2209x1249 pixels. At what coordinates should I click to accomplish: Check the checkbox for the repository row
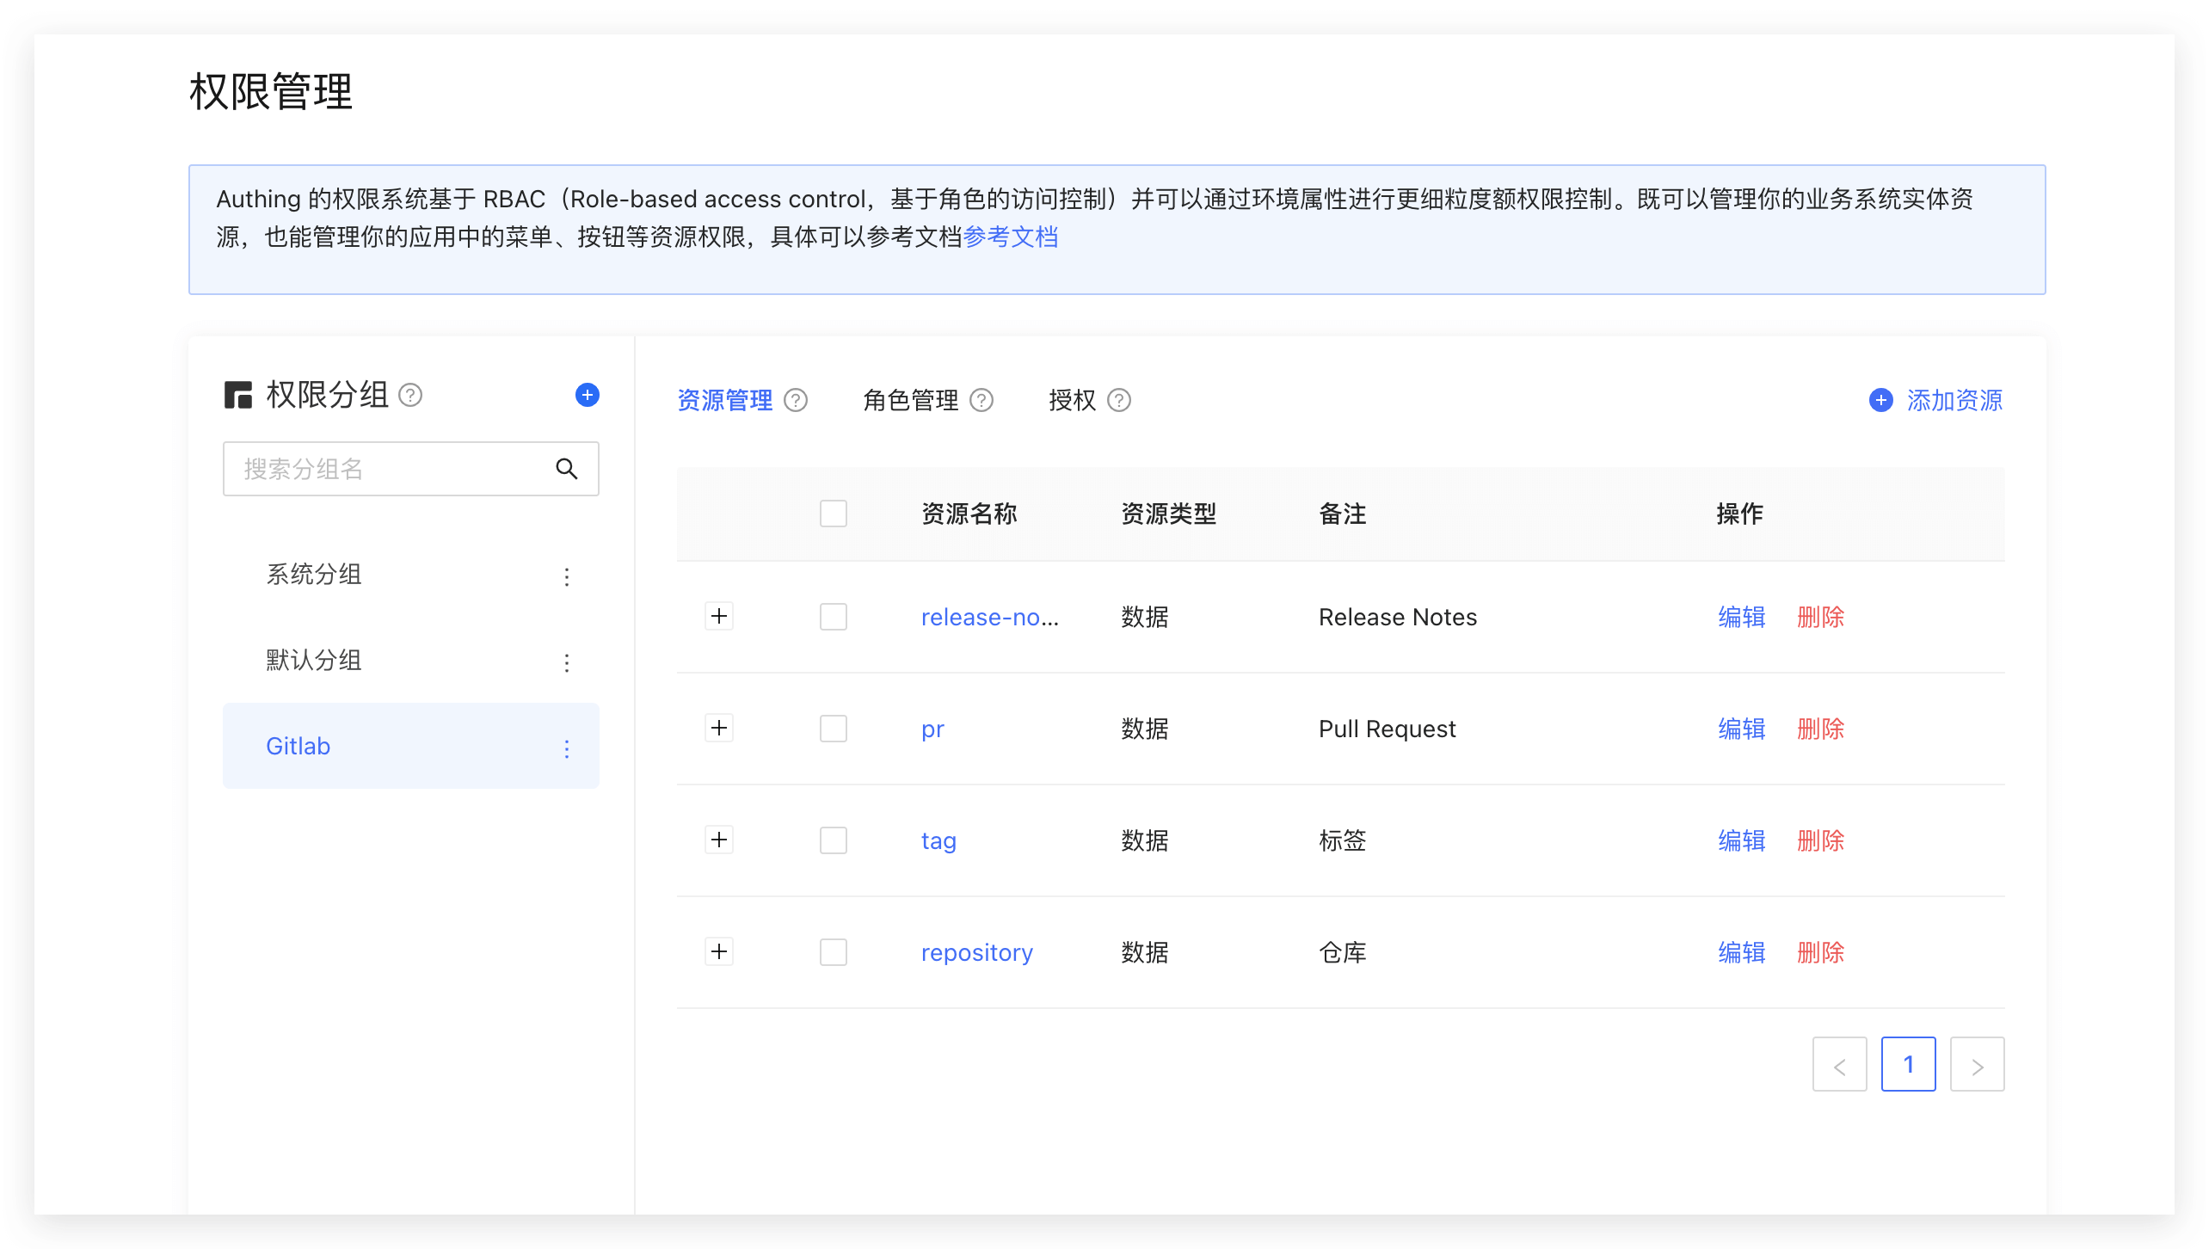click(x=833, y=952)
